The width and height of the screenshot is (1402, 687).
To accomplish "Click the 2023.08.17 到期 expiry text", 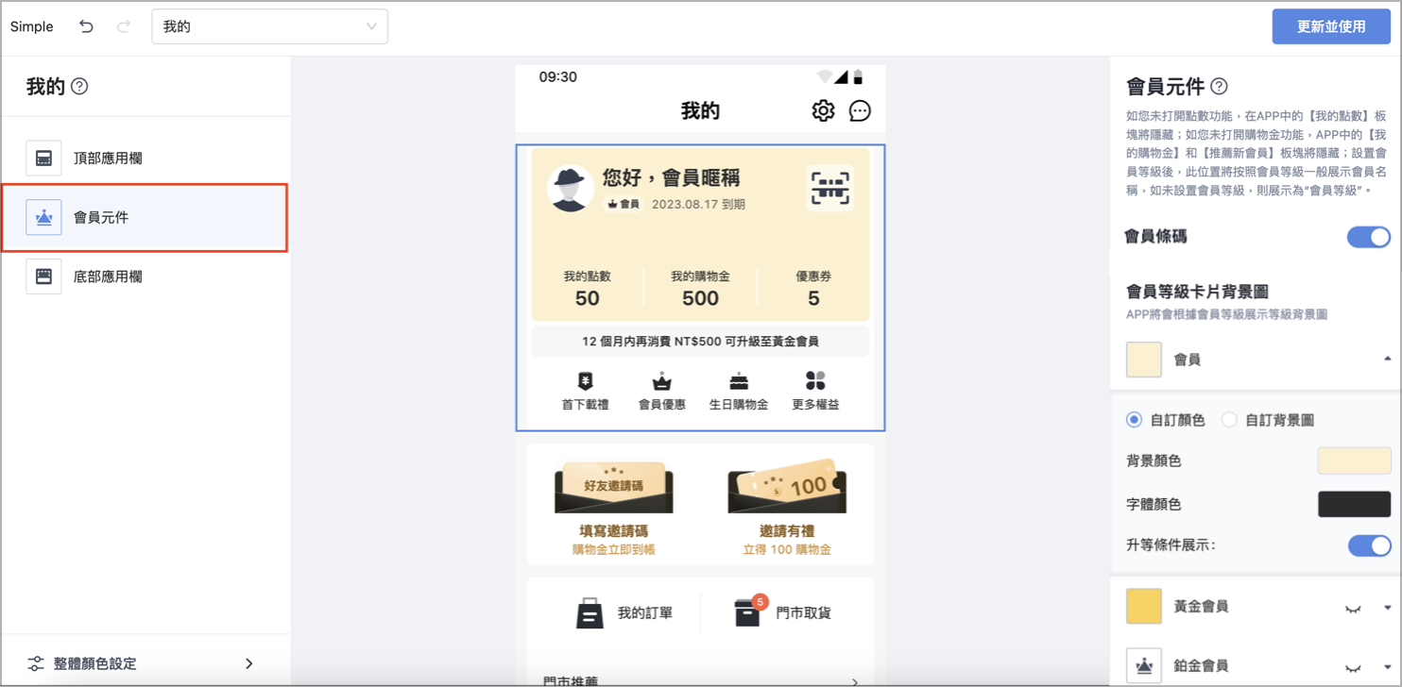I will pyautogui.click(x=699, y=204).
